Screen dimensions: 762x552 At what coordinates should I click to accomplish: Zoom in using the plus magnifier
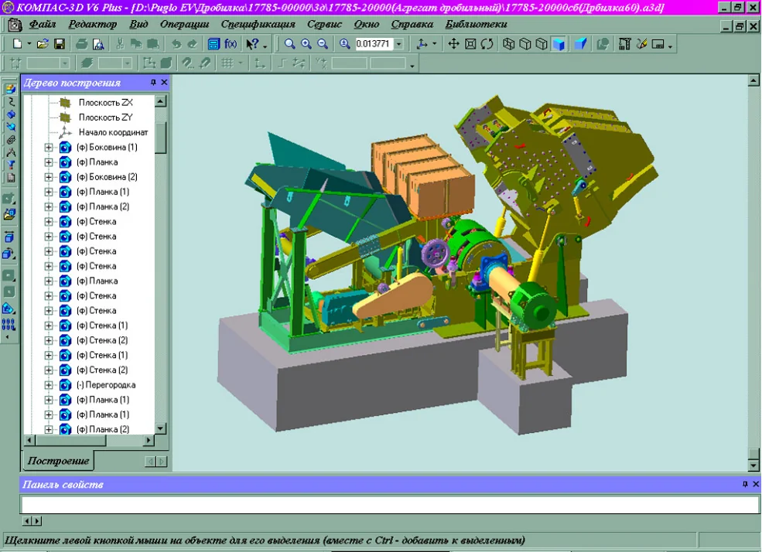pyautogui.click(x=306, y=44)
